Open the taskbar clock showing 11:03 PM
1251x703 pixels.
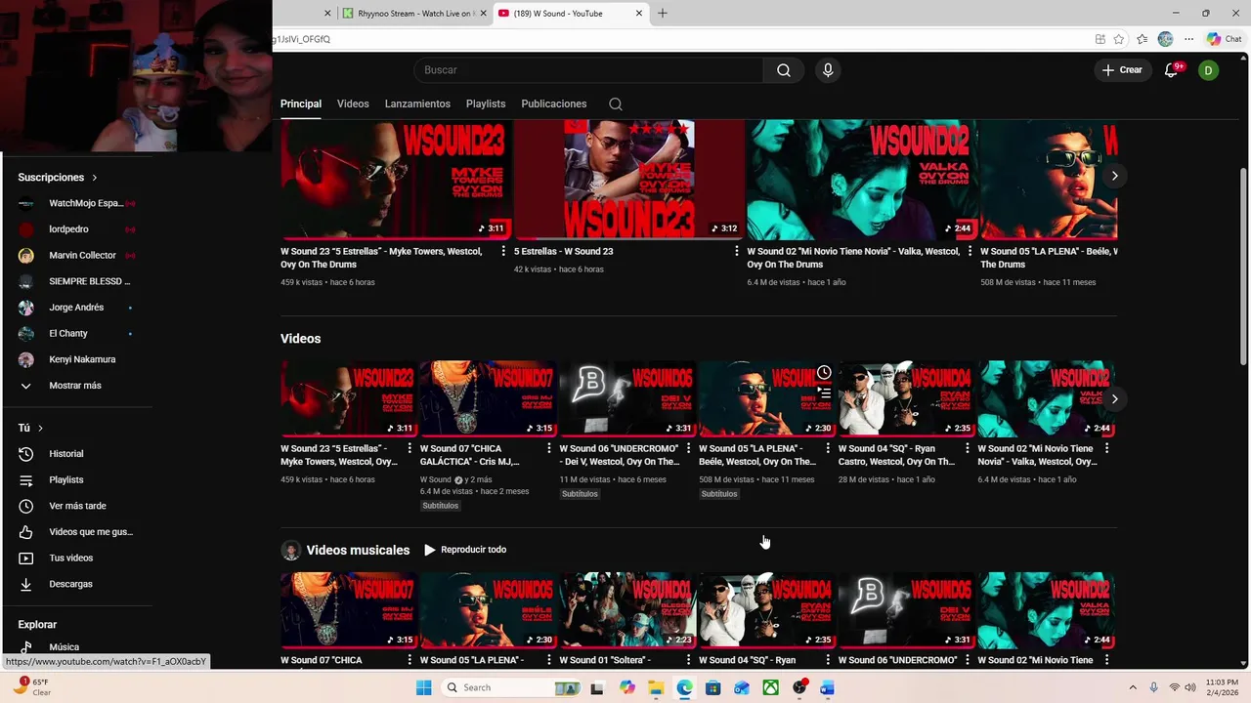pos(1222,687)
